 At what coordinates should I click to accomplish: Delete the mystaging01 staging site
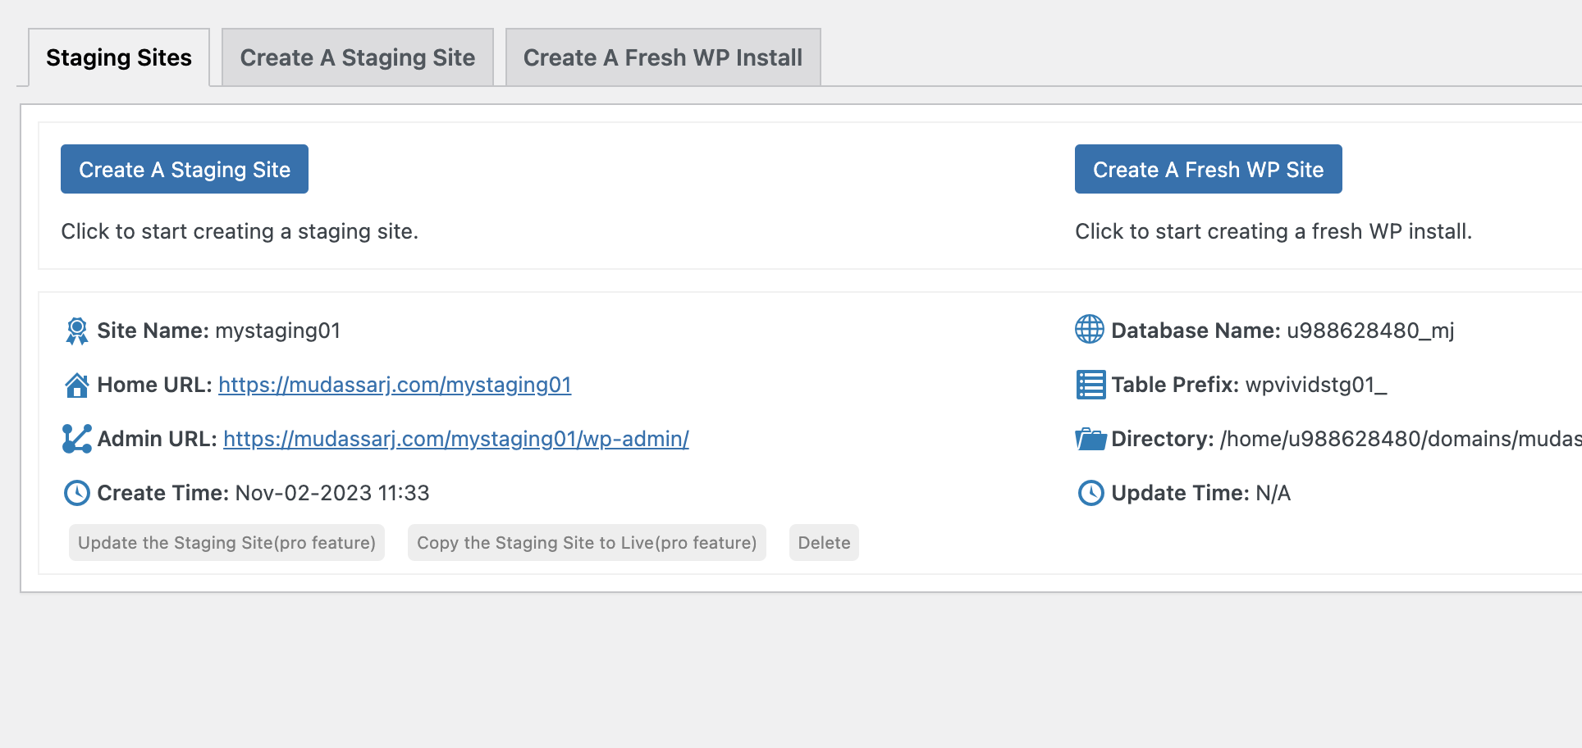click(824, 543)
